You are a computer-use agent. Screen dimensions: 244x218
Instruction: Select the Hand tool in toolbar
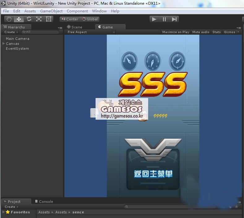click(x=9, y=19)
